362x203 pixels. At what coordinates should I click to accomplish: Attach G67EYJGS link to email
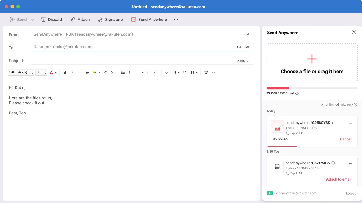click(339, 179)
